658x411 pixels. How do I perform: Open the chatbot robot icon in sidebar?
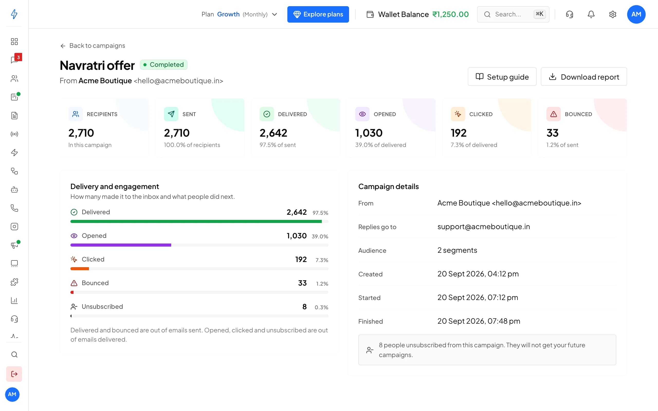tap(14, 190)
